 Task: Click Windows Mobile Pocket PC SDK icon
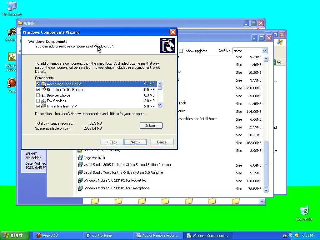point(80,180)
